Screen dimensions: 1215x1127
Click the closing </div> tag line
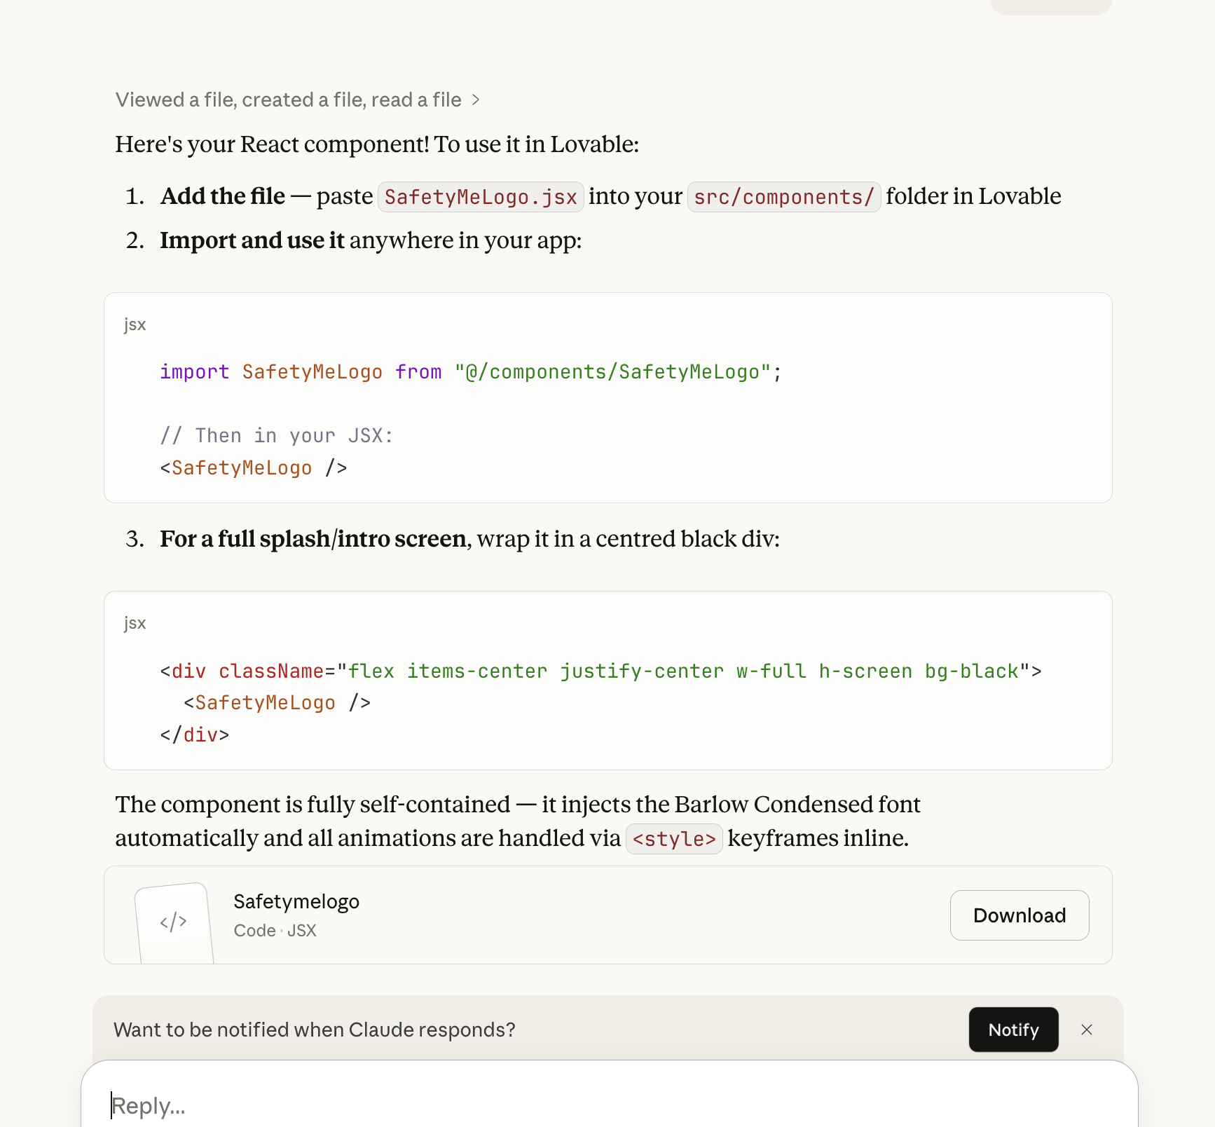point(194,735)
